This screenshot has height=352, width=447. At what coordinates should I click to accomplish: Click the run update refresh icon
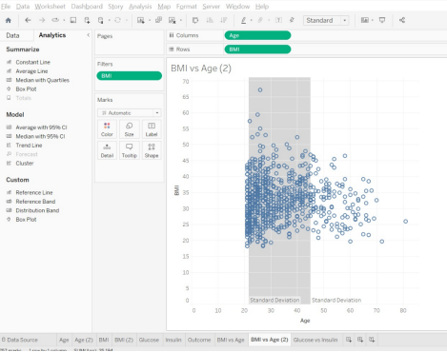118,20
